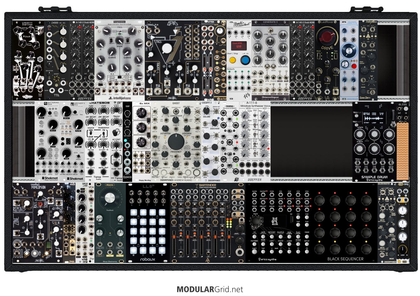Screen dimensions: 420x296
Task: Click the MIDI OUT jack on Black Sequencer
Action: click(x=263, y=210)
